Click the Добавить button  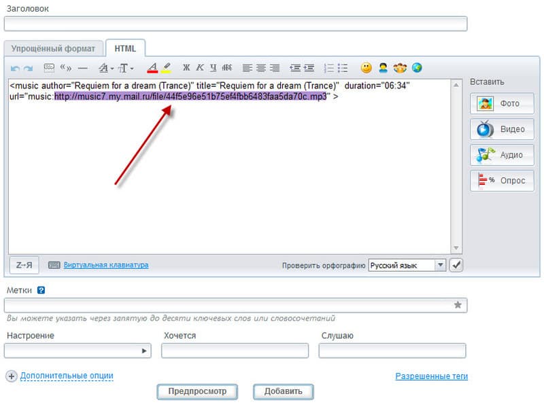pos(283,391)
